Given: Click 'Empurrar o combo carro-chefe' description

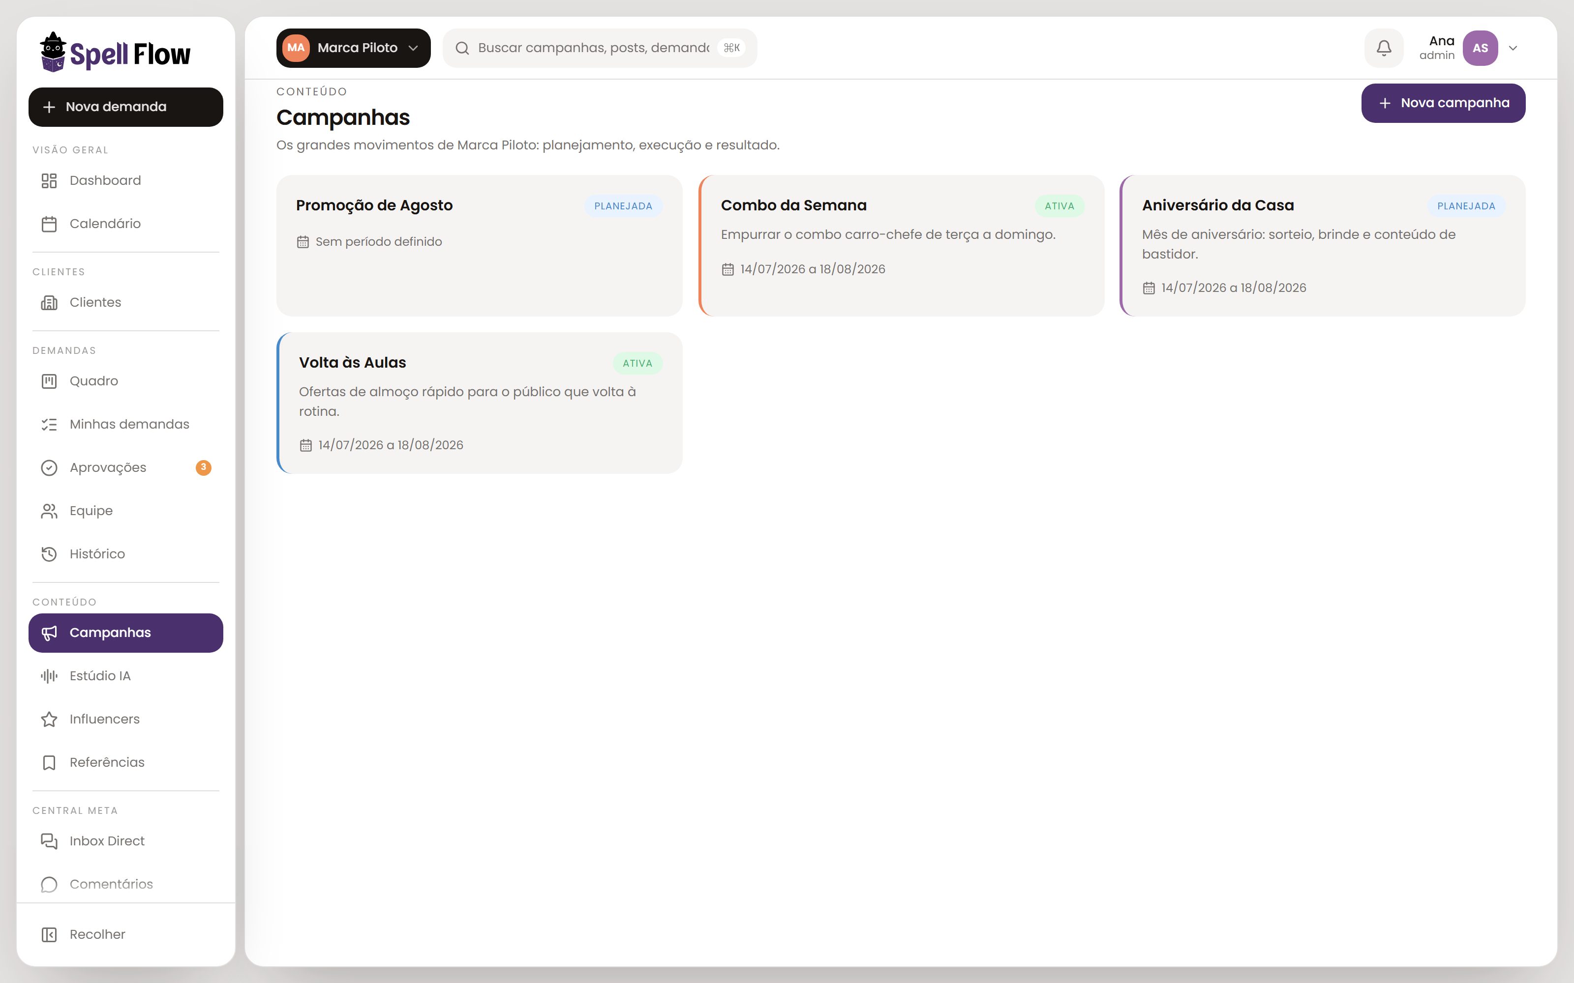Looking at the screenshot, I should [x=888, y=235].
